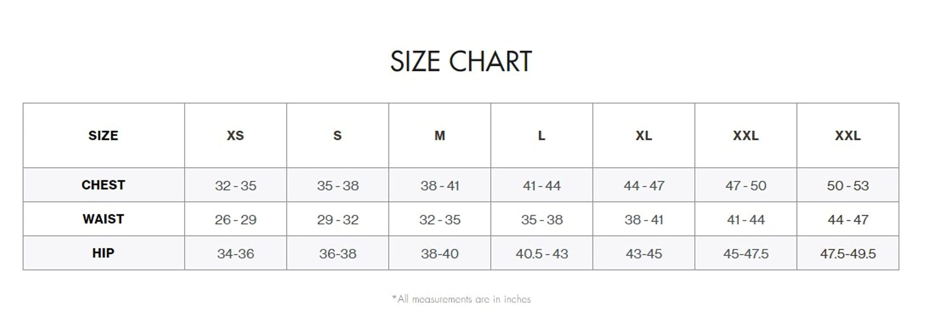Viewport: 926px width, 331px height.
Task: Select the CHEST row label
Action: coord(103,185)
